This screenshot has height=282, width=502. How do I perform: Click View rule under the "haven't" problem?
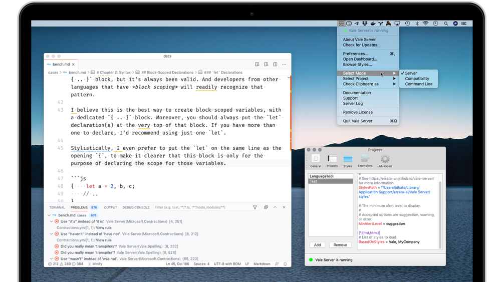coord(103,240)
